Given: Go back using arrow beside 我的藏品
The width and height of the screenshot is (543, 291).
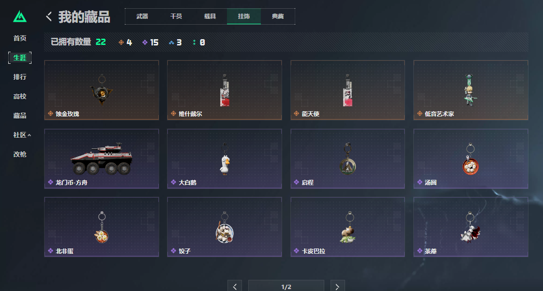Looking at the screenshot, I should tap(49, 16).
